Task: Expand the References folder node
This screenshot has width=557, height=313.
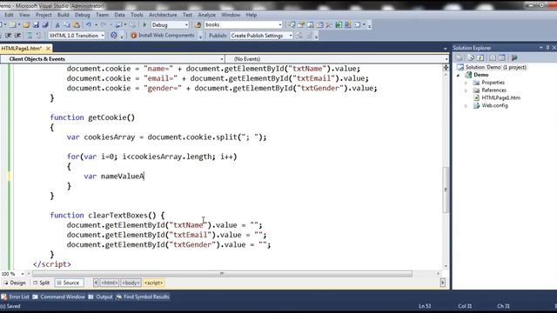Action: coord(466,90)
